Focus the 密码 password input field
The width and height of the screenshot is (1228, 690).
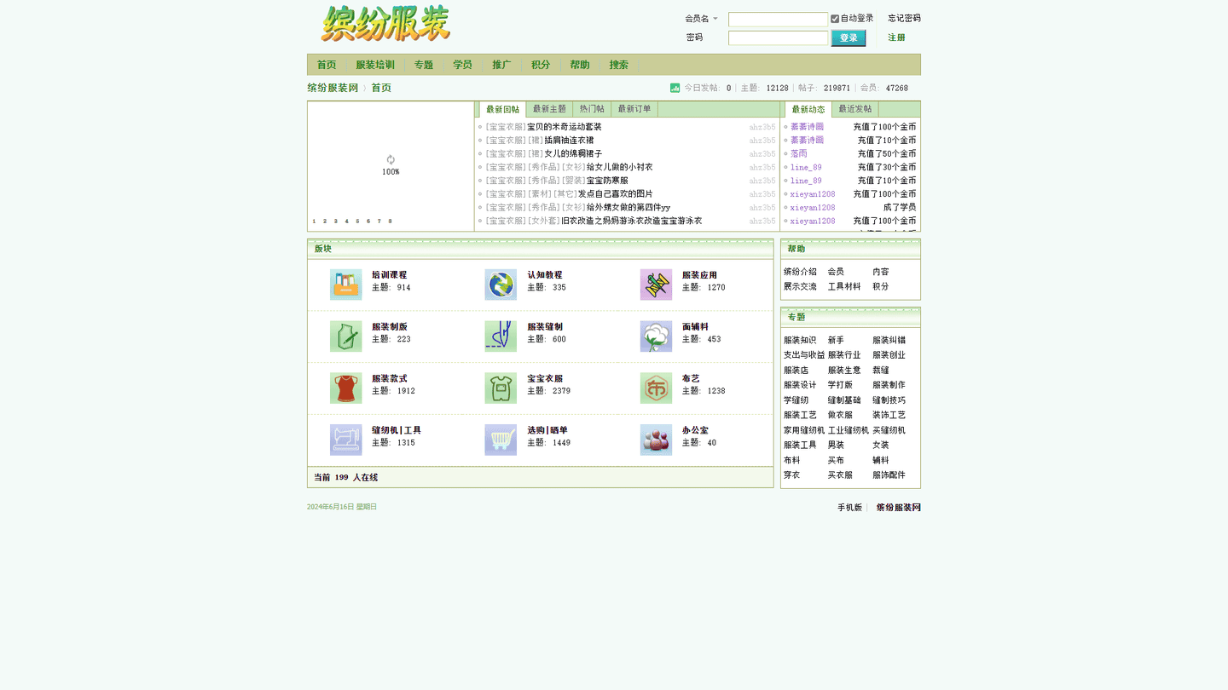pyautogui.click(x=778, y=37)
